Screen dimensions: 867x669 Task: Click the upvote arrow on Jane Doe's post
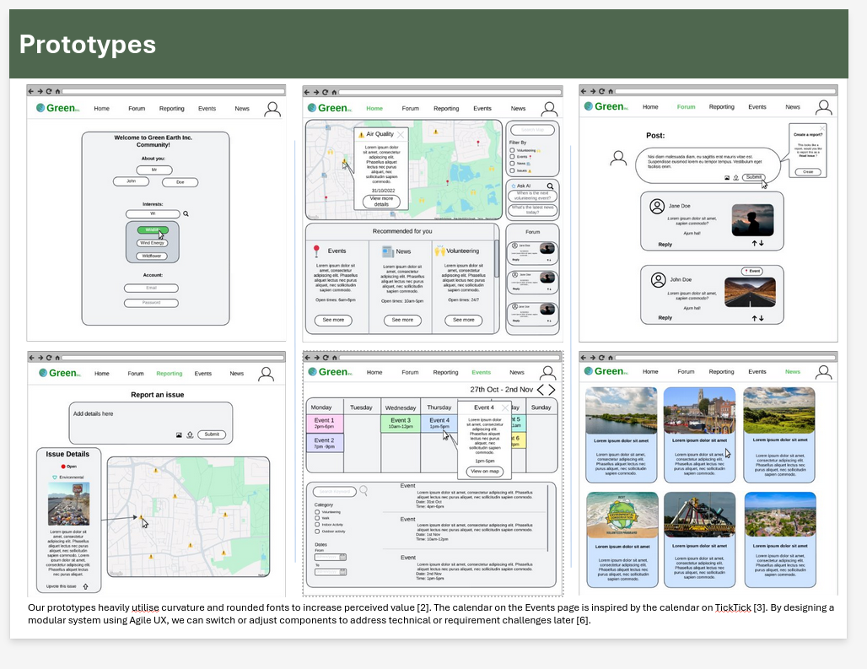[755, 244]
